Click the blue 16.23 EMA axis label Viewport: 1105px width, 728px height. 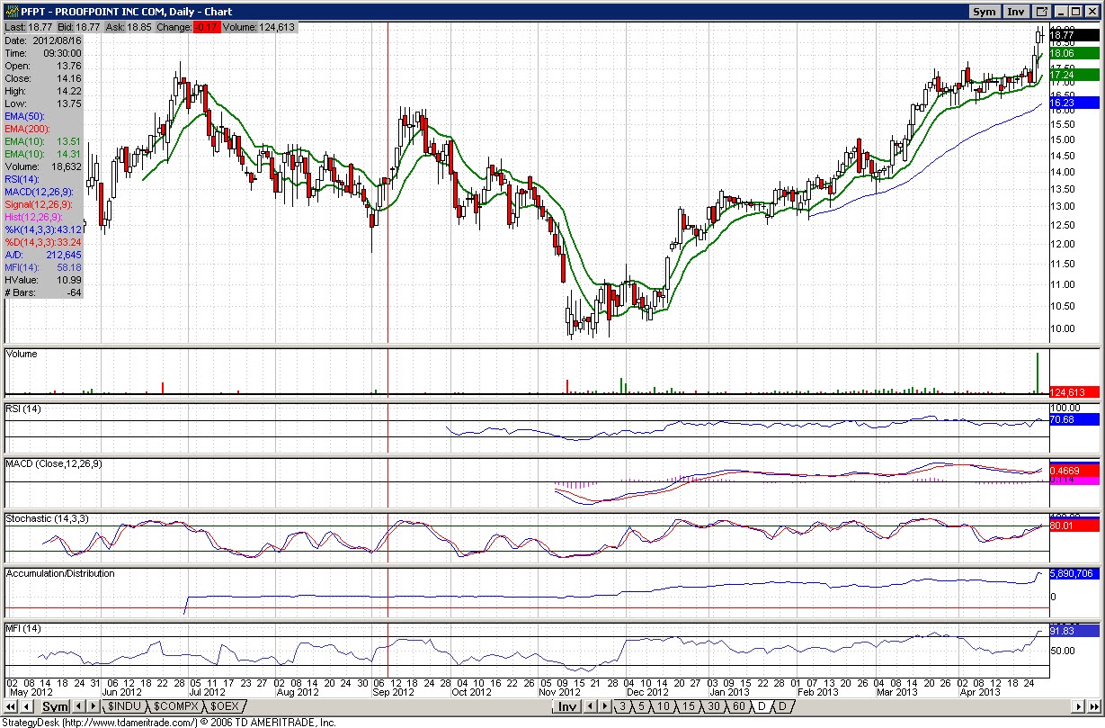point(1073,103)
